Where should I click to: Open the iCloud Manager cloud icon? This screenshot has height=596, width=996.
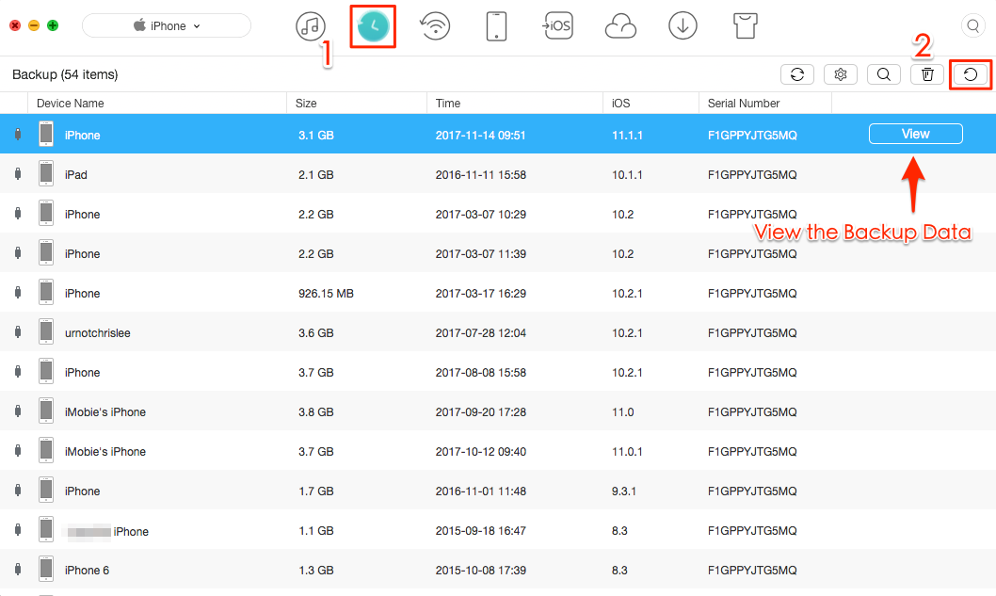[x=620, y=26]
